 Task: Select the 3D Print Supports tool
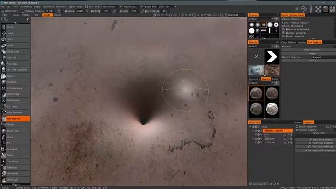[x=15, y=70]
